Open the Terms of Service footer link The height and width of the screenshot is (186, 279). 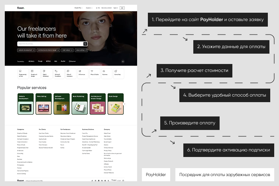coord(108,148)
